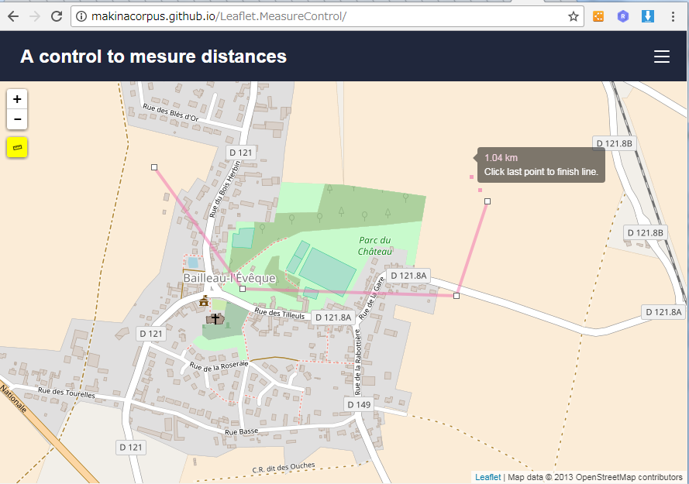
Task: Click the site info icon in address bar
Action: point(82,16)
